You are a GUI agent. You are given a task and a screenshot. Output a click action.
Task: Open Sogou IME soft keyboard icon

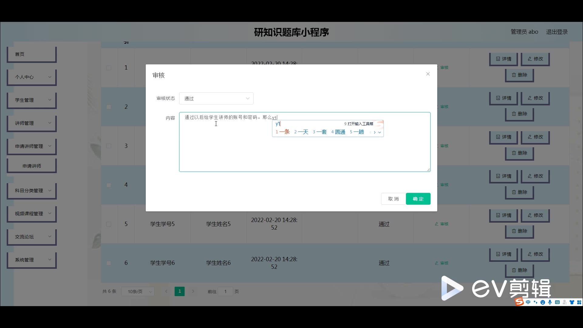click(x=557, y=302)
